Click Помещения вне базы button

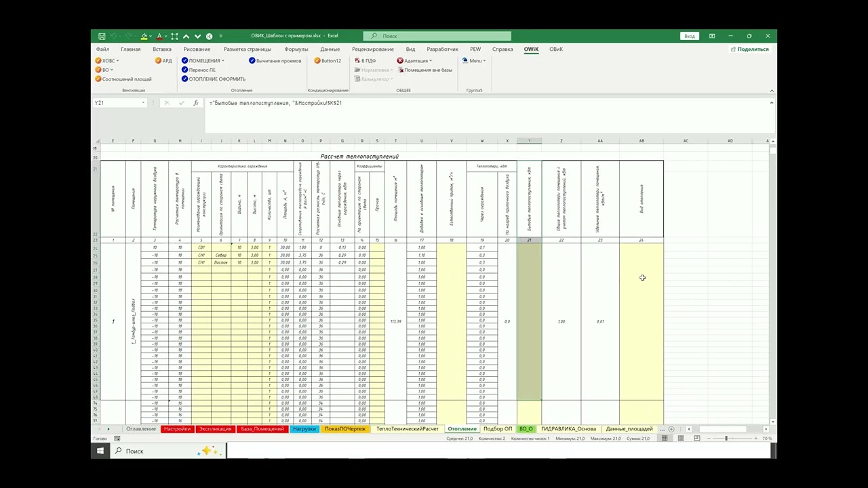425,70
